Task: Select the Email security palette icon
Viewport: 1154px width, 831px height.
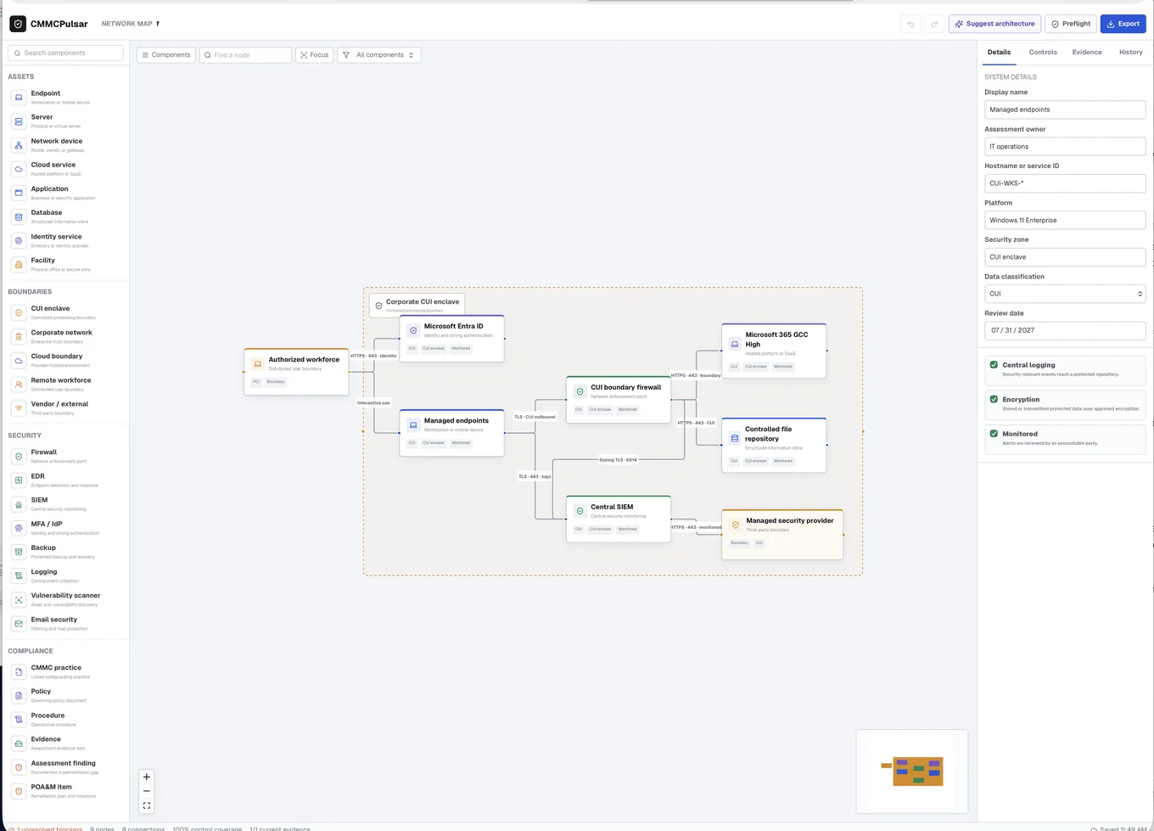Action: point(19,624)
